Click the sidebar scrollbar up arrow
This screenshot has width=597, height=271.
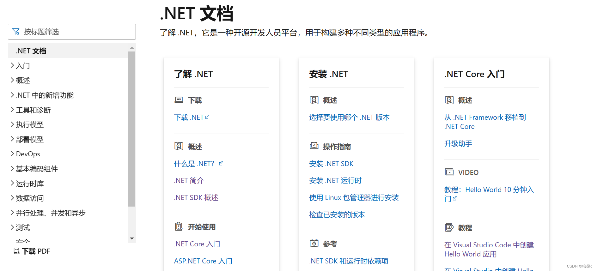pyautogui.click(x=132, y=48)
